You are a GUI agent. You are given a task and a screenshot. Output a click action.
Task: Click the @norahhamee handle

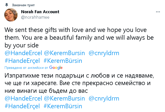pos(35,17)
